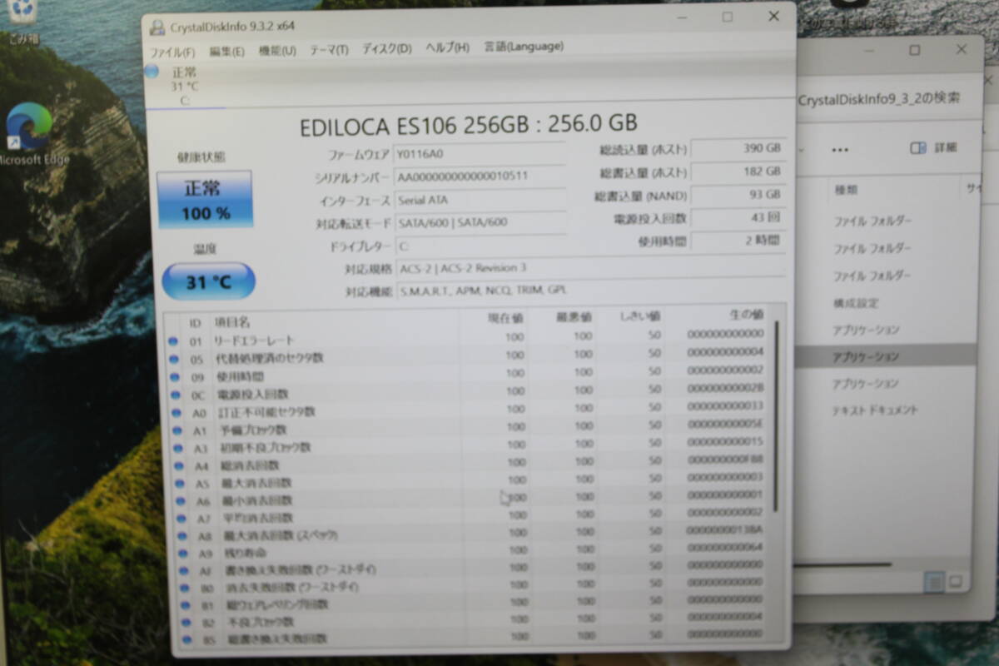Click the blue status dot beside リードエラーレート
Image resolution: width=999 pixels, height=666 pixels.
175,341
